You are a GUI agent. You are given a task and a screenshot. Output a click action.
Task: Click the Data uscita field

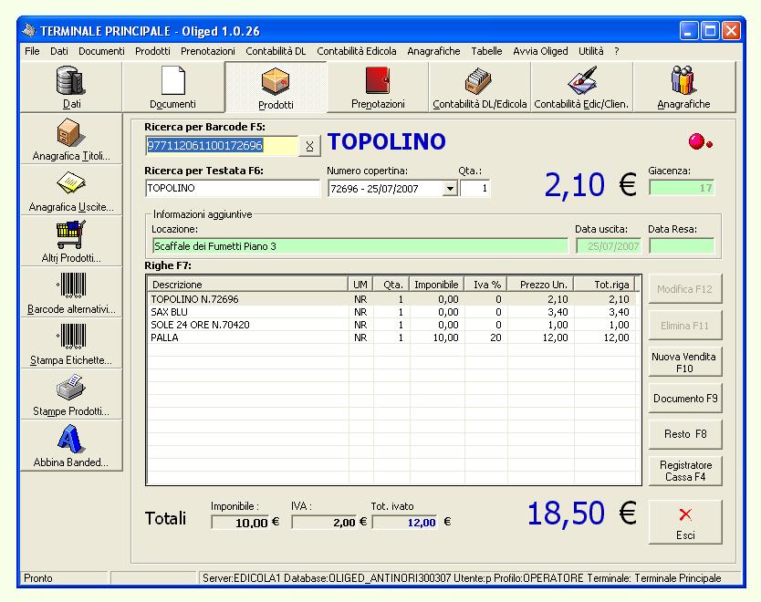pos(609,246)
